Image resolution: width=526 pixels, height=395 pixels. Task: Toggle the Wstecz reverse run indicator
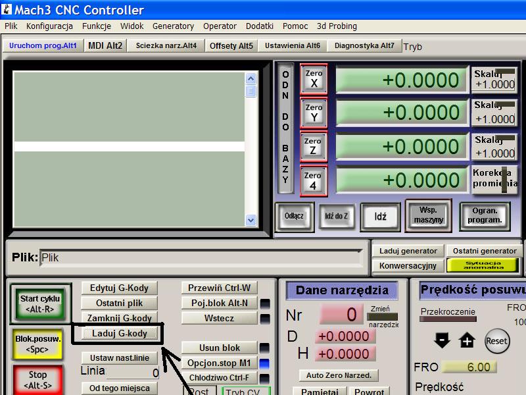point(265,319)
